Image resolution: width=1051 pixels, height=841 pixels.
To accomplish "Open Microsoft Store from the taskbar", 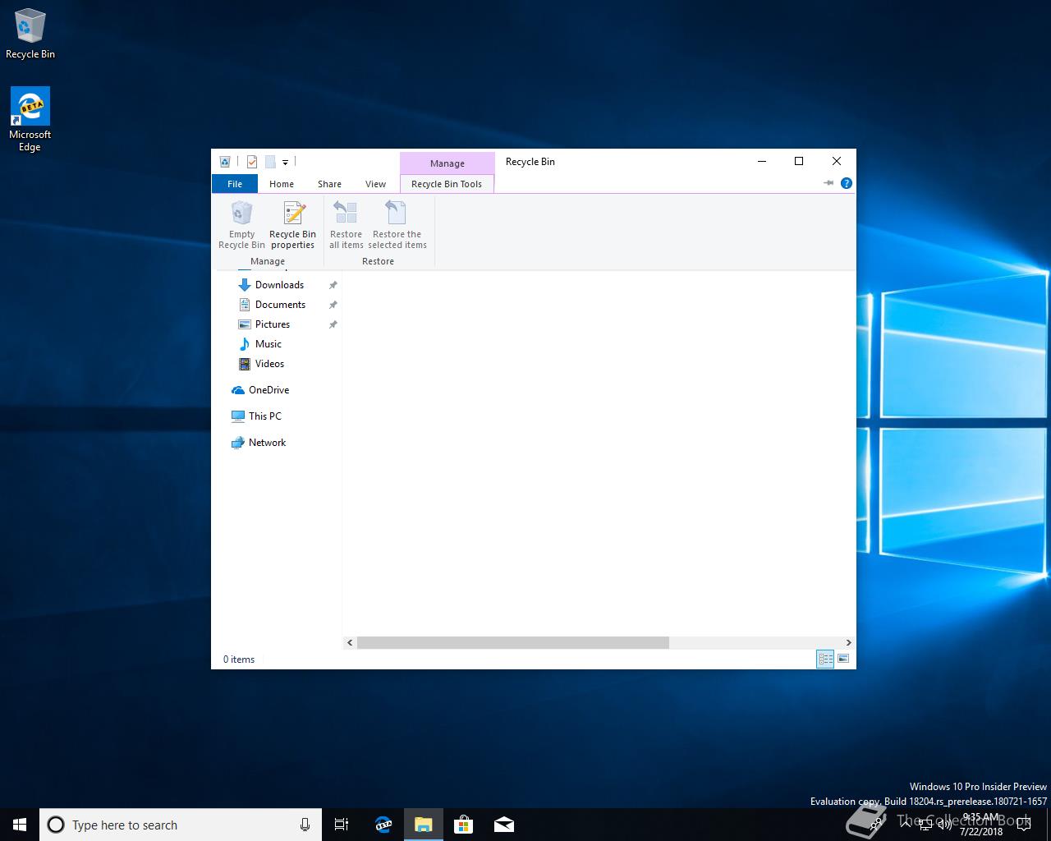I will (x=463, y=825).
